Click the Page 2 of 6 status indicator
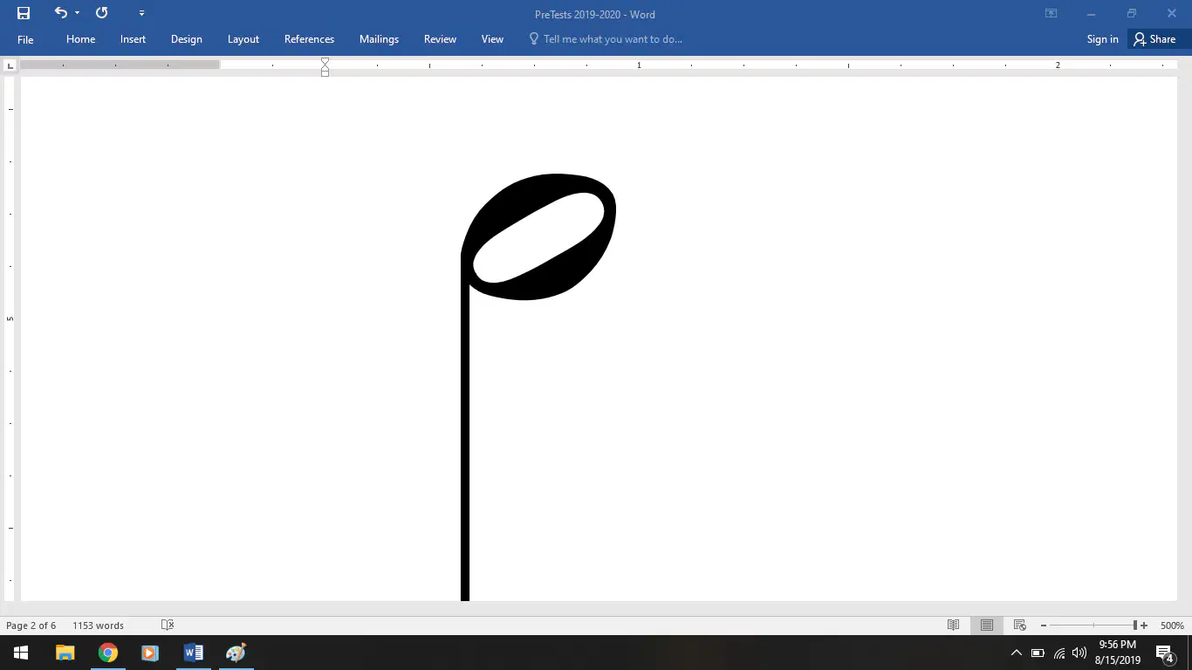 pyautogui.click(x=31, y=626)
